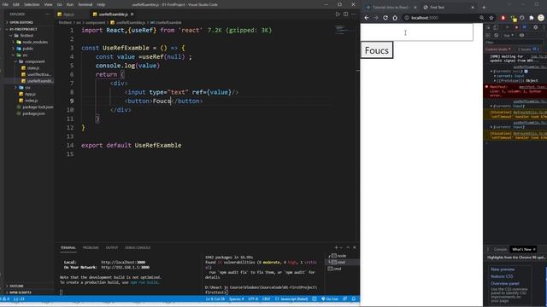Switch to the Output panel tab
Viewport: 547px width, 307px height.
(112, 248)
